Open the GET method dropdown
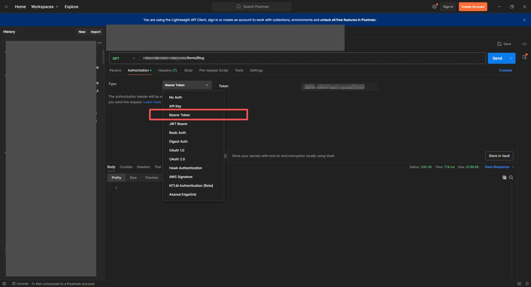The width and height of the screenshot is (531, 287). point(124,58)
